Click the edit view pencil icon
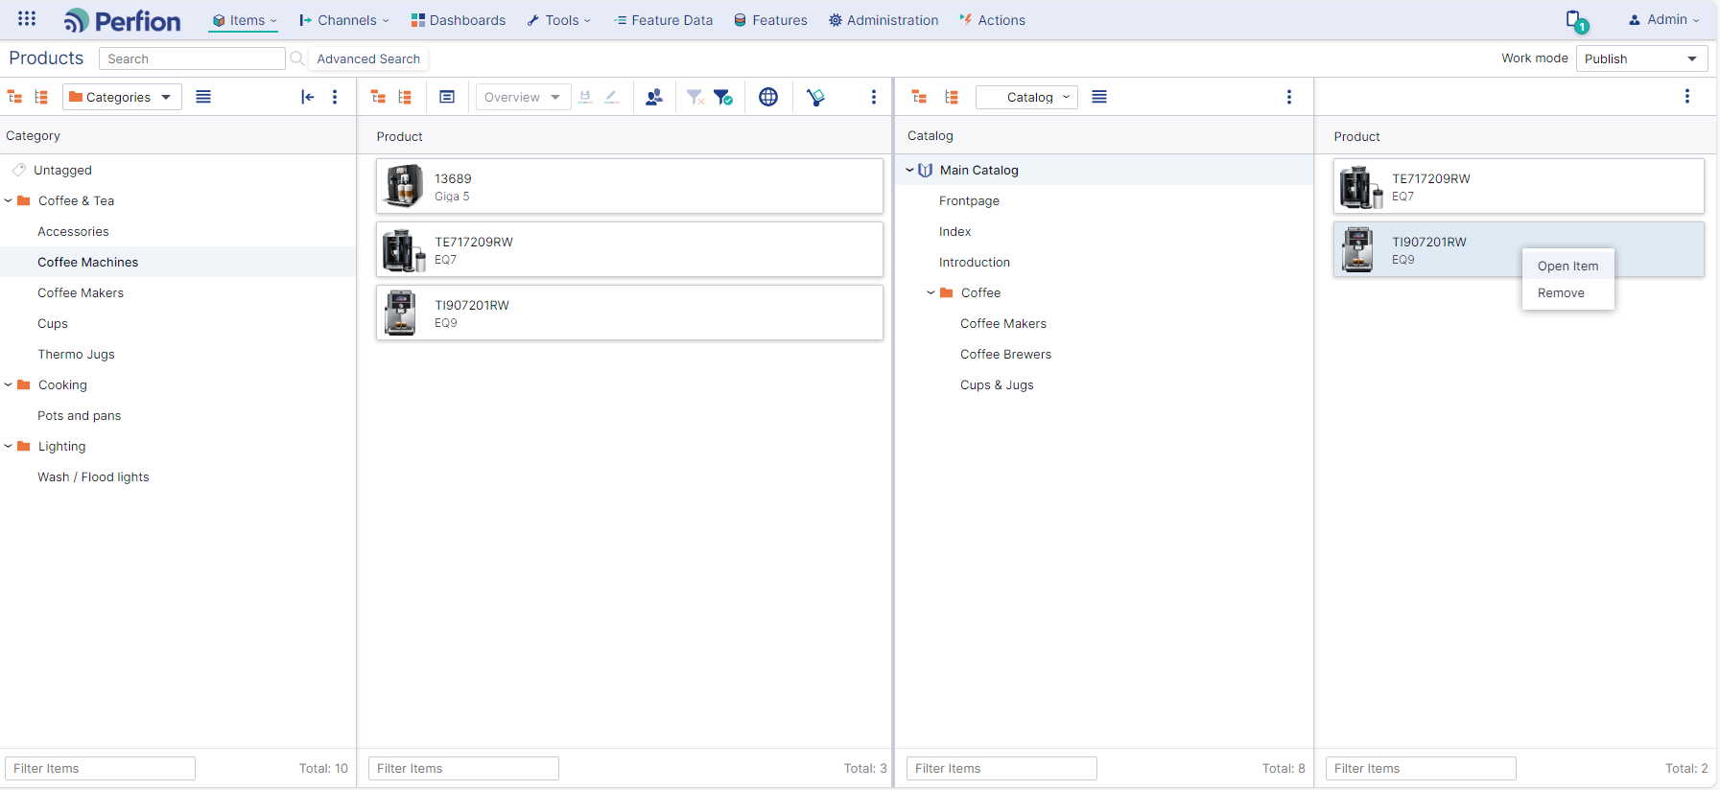 coord(612,97)
